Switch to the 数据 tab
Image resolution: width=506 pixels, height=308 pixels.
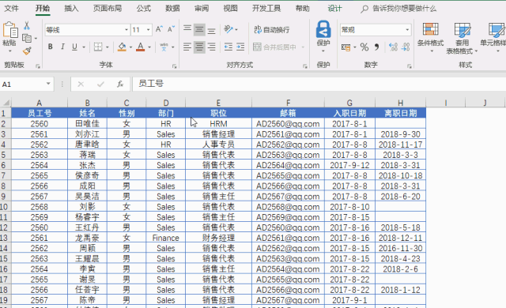[172, 9]
